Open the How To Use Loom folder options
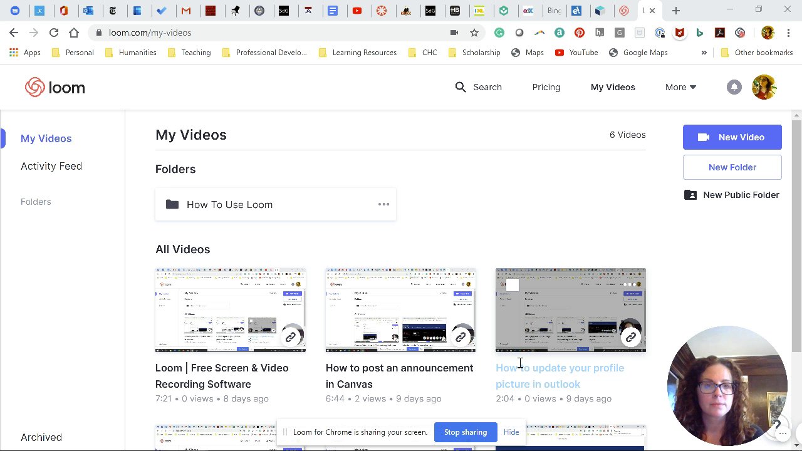This screenshot has height=451, width=802. tap(383, 204)
